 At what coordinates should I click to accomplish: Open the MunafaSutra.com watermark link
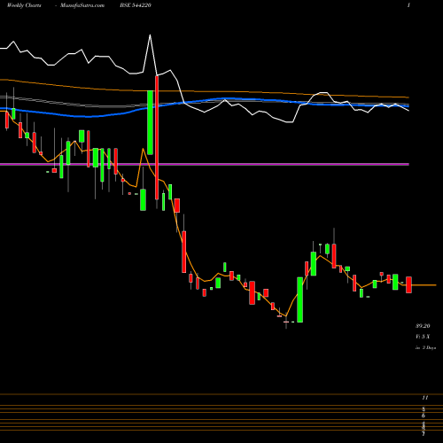(82, 5)
